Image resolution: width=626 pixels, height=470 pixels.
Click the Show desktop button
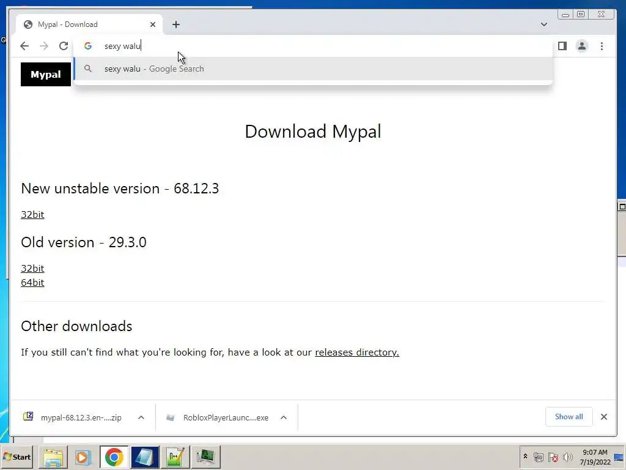coord(619,457)
